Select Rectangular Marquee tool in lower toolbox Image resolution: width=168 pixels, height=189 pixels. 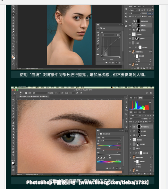(13, 102)
